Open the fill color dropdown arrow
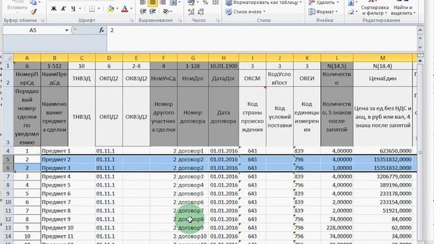This screenshot has height=244, width=434. (117, 9)
